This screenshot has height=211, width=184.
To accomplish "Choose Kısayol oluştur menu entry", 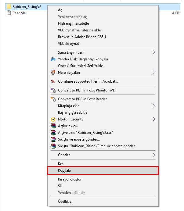I will pos(70,179).
